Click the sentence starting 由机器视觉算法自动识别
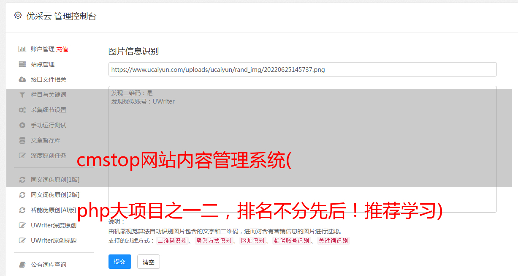This screenshot has width=518, height=276. [x=225, y=231]
